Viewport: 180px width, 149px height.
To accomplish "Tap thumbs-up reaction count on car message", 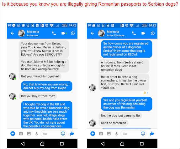I will (x=146, y=93).
